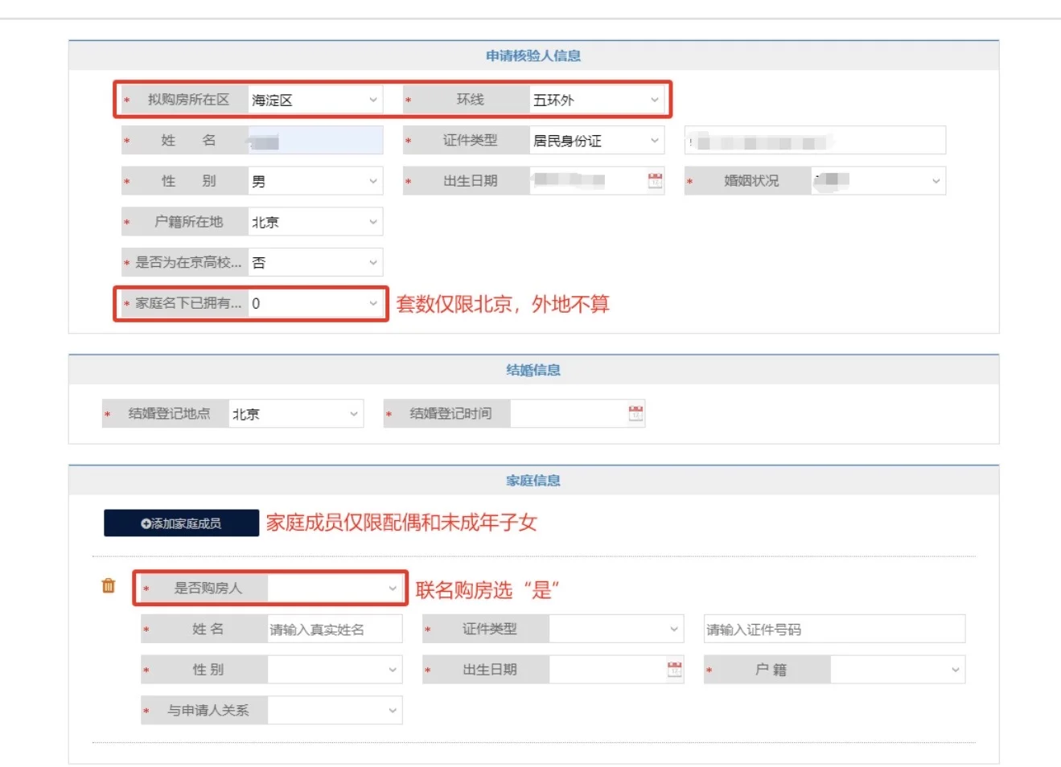Screen dimensions: 1061x767
Task: Open the 户籍所在地 dropdown showing 北京
Action: click(315, 222)
